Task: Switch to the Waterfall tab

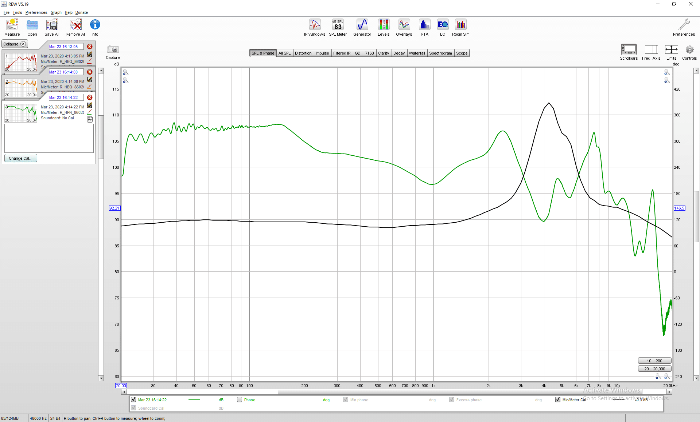Action: click(417, 53)
